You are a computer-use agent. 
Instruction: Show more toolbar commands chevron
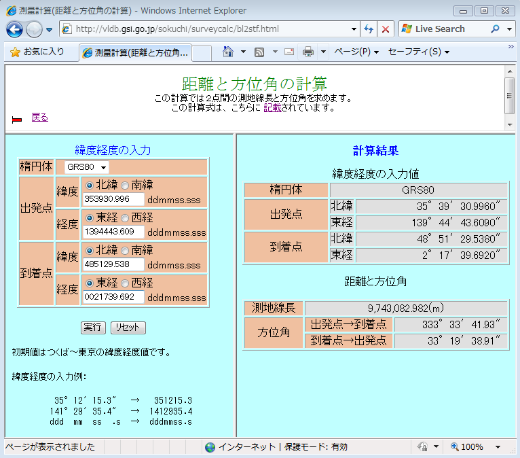[x=511, y=47]
